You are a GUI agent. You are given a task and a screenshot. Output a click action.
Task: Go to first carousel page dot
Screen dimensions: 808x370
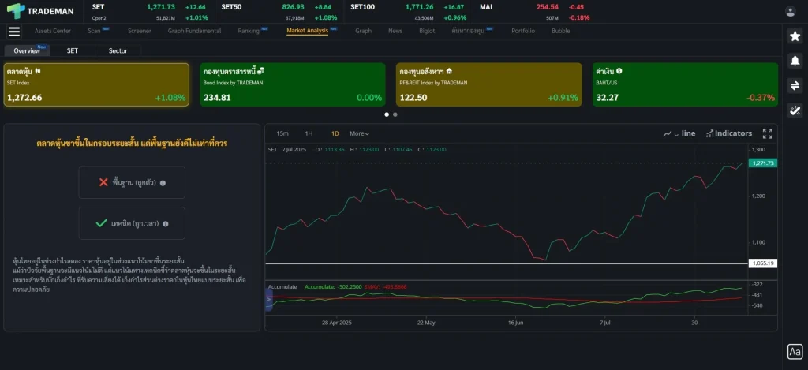point(387,114)
